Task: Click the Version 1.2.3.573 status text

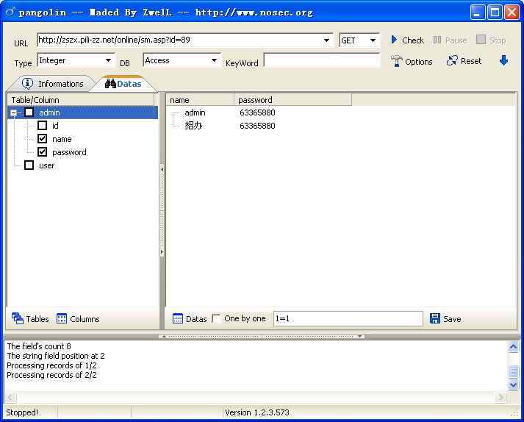Action: coord(257,412)
